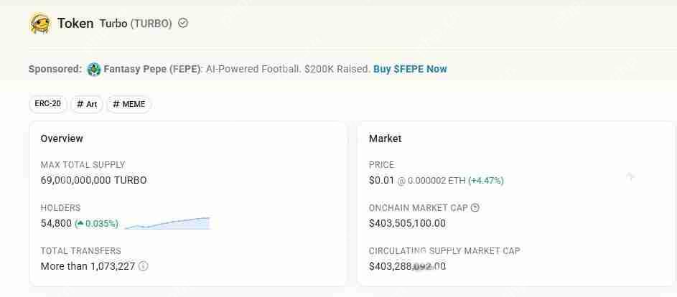Click the Fantasy Pepe sponsor icon
The image size is (677, 297).
coord(93,70)
